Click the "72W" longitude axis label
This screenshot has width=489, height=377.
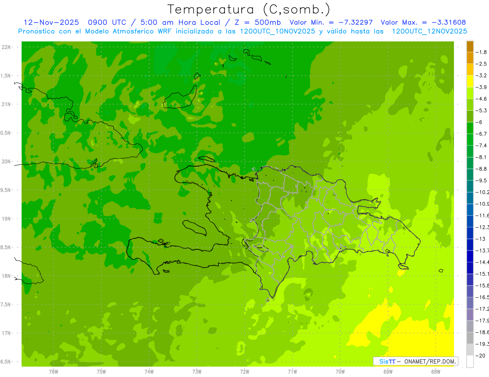(x=244, y=372)
